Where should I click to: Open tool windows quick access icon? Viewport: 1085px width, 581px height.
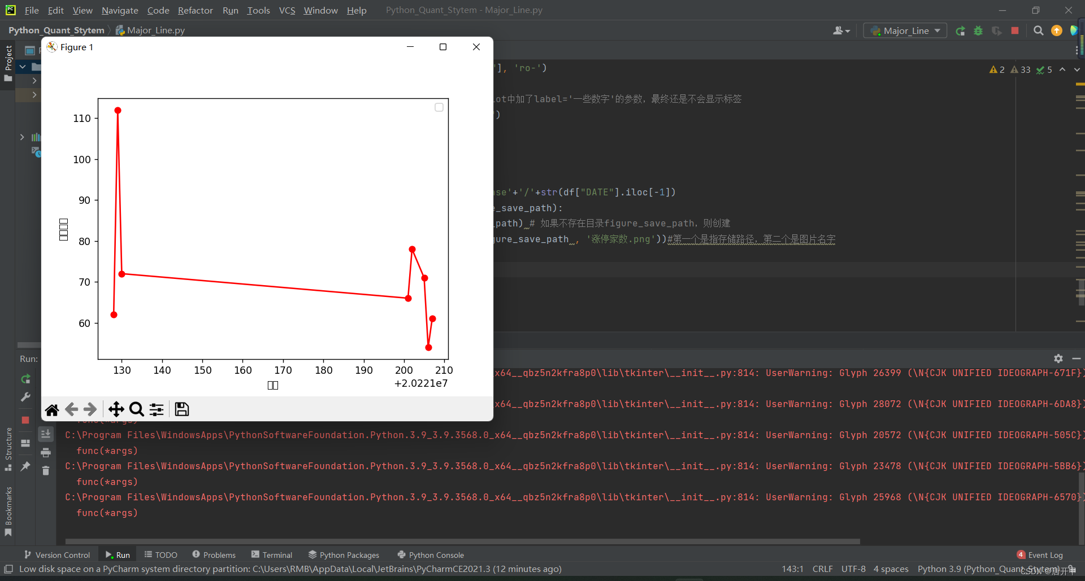click(x=8, y=569)
